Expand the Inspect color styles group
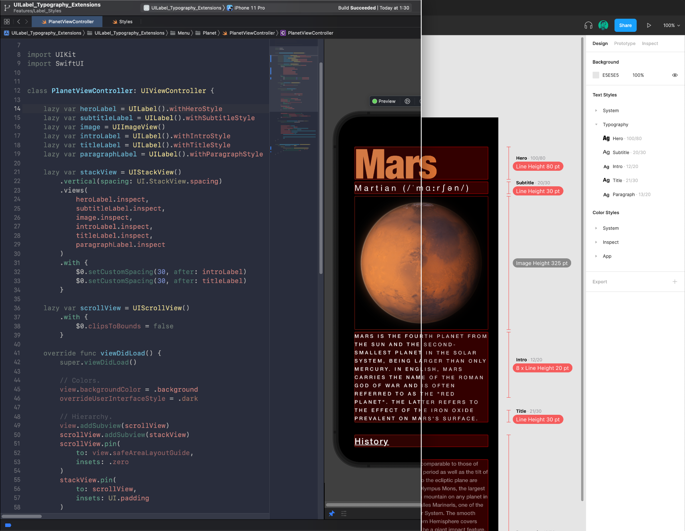 point(596,242)
